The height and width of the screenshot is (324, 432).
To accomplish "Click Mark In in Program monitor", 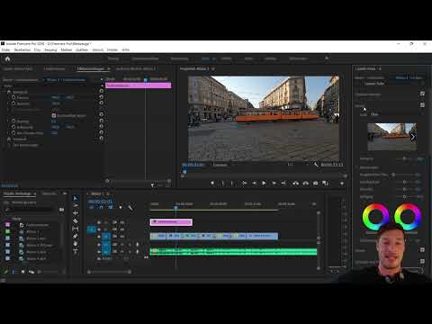I will [x=222, y=183].
